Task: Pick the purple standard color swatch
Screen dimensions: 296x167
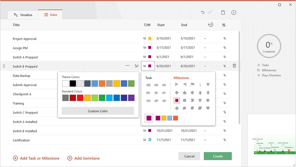Action: [x=131, y=98]
